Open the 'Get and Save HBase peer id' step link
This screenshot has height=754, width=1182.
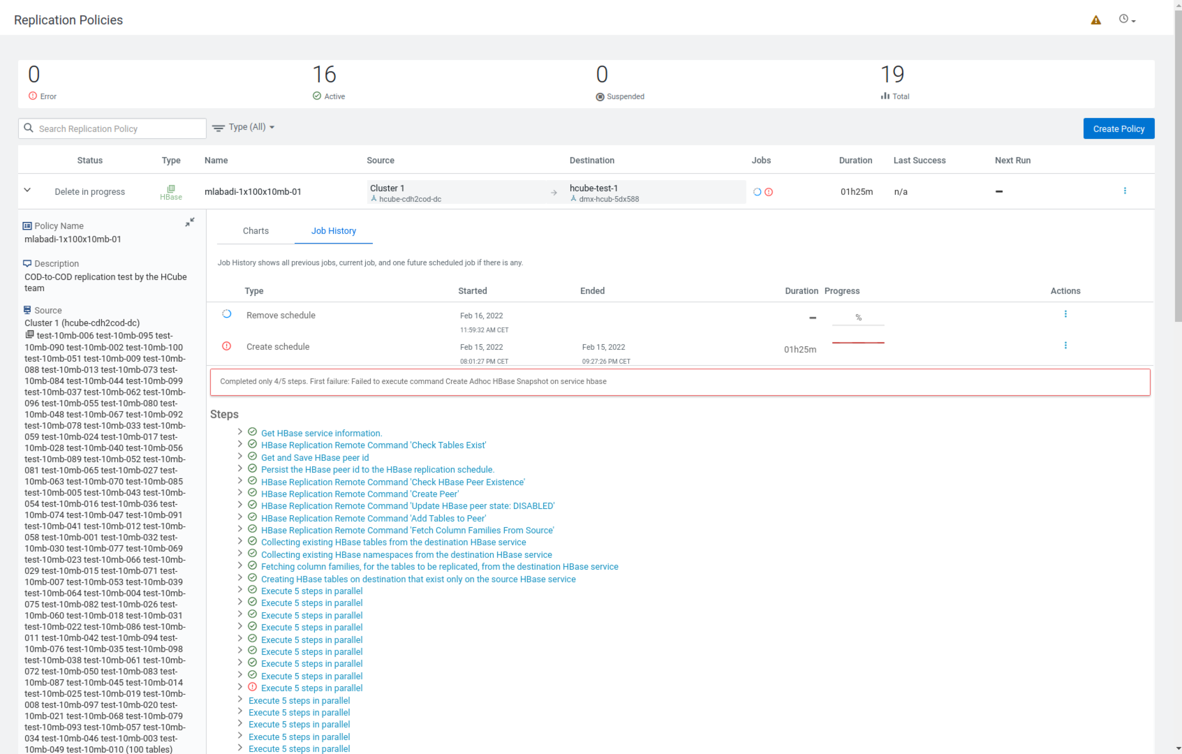pyautogui.click(x=315, y=457)
